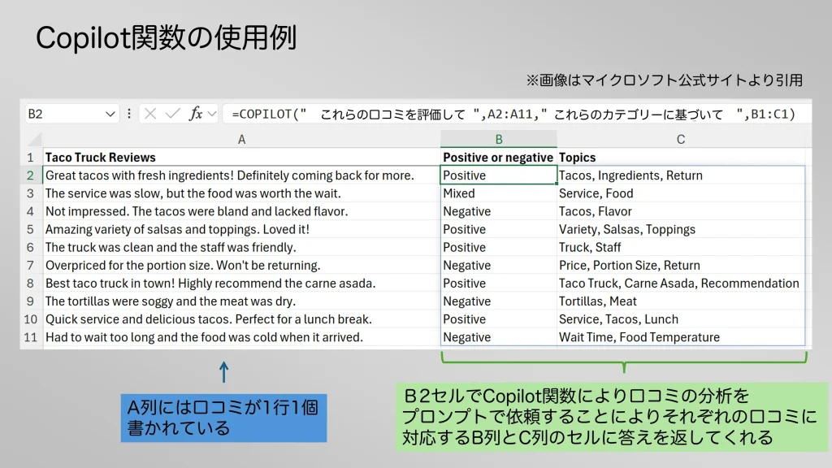Click 'Positive' cell beside 'Service, Tacos, Lunch'
This screenshot has width=832, height=468.
[499, 319]
